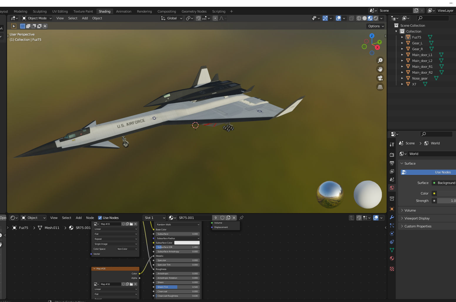Expand the Fuz75 object in outliner
Screen dimensions: 456x302
tap(402, 37)
